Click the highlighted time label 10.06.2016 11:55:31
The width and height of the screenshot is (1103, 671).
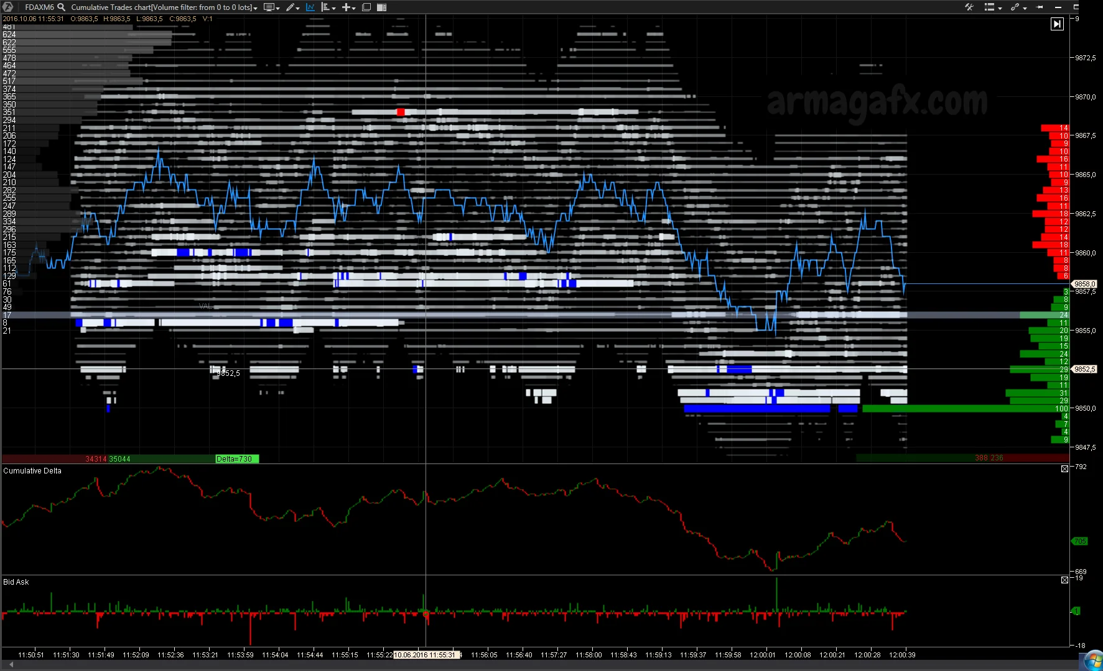coord(426,655)
